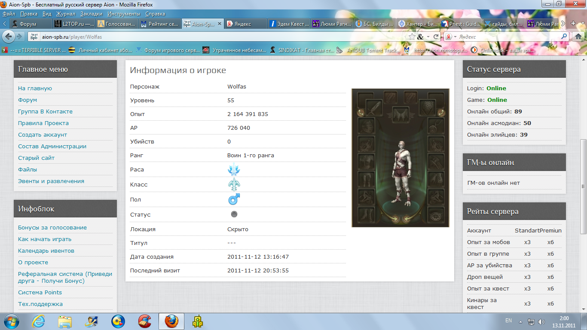The image size is (587, 330).
Task: Open the Справка menu
Action: (x=155, y=14)
